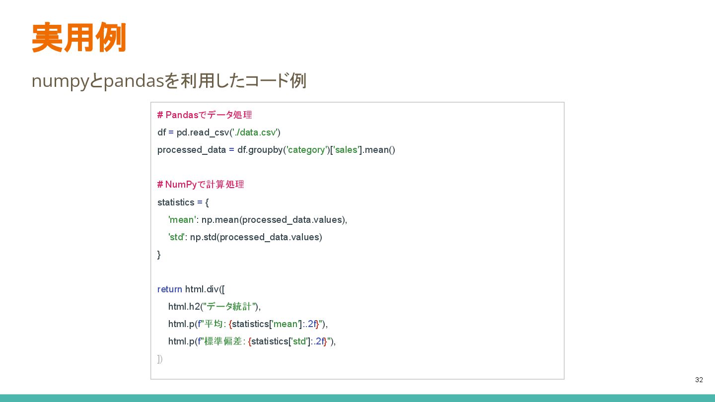The image size is (715, 402).
Task: Click the 'std': np.std line
Action: (x=245, y=237)
